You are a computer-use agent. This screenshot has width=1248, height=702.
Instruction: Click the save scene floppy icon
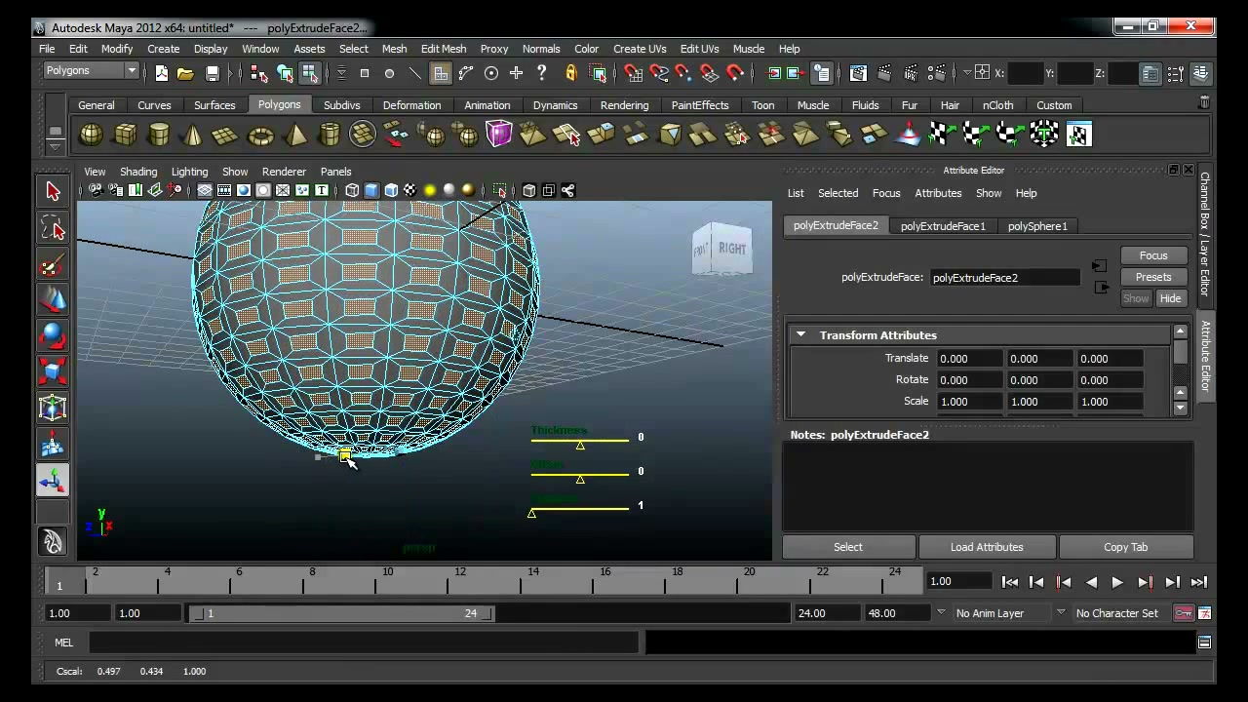[x=212, y=73]
